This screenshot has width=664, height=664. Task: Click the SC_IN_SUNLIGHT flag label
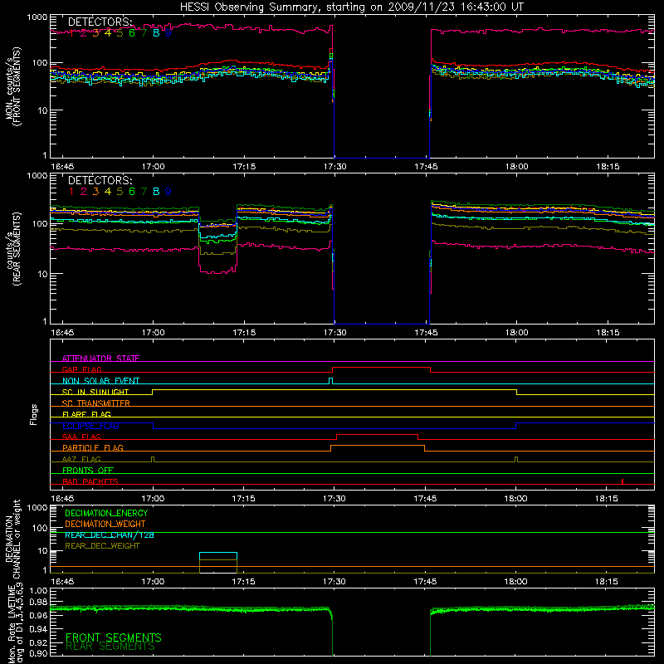coord(95,392)
